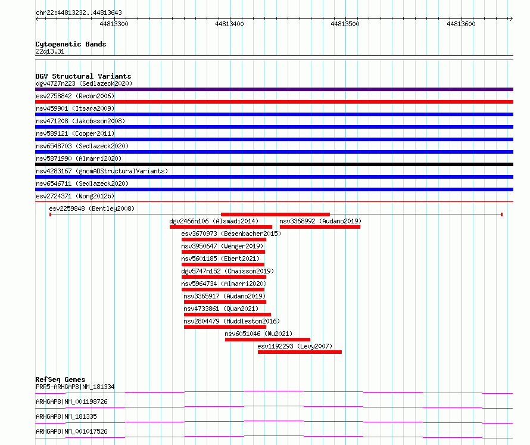
Task: Click the 22q13.31 band label
Action: point(50,51)
